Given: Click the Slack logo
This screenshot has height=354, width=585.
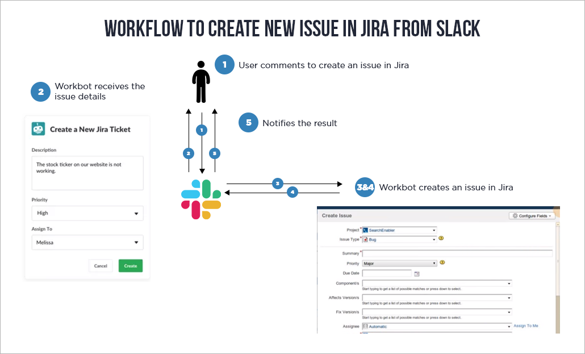Looking at the screenshot, I should click(201, 199).
